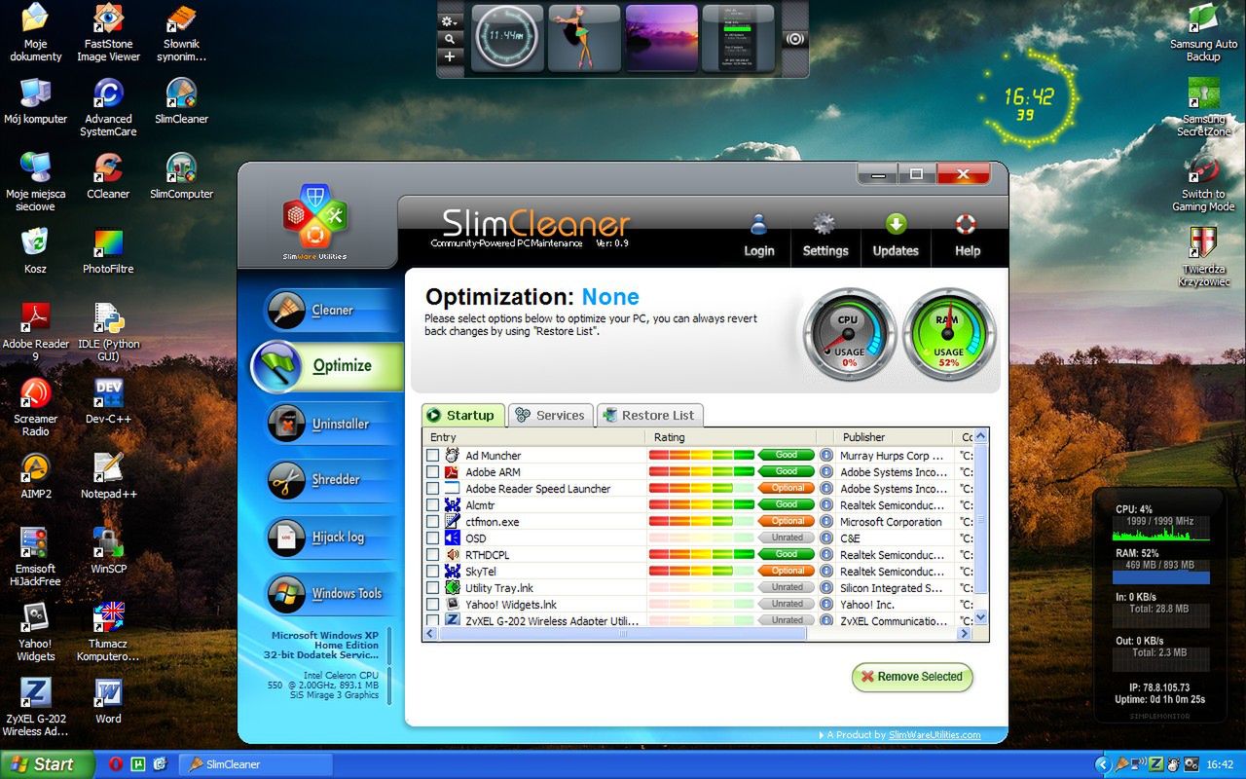Show info for OSD entry

click(826, 538)
